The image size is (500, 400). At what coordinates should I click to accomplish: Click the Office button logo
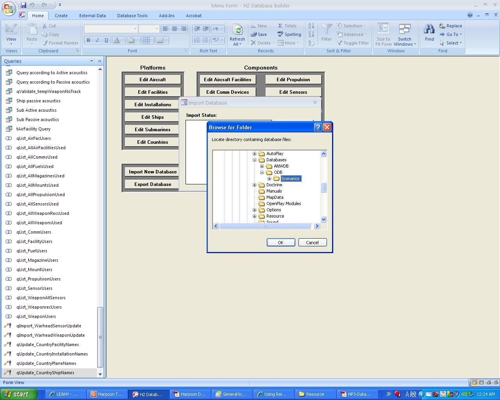pyautogui.click(x=9, y=9)
